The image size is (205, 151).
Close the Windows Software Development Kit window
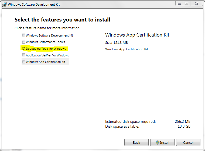click(197, 3)
